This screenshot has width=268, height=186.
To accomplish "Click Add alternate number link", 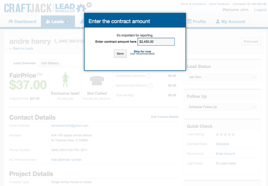I will 66,160.
